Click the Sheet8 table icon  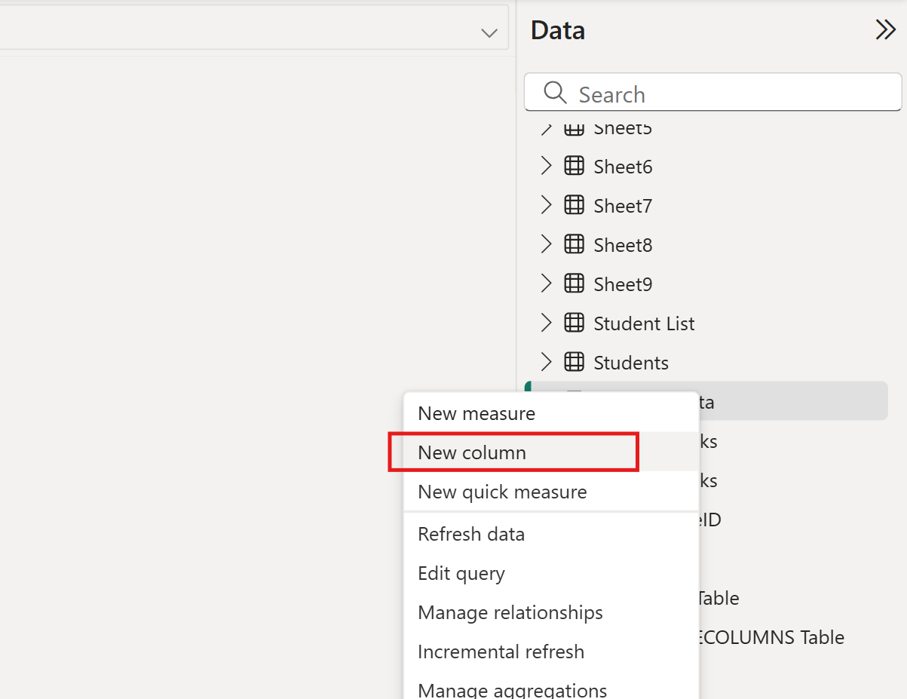click(x=574, y=244)
